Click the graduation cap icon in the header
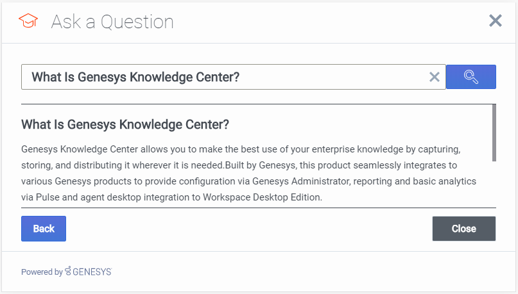The width and height of the screenshot is (518, 294). coord(29,22)
